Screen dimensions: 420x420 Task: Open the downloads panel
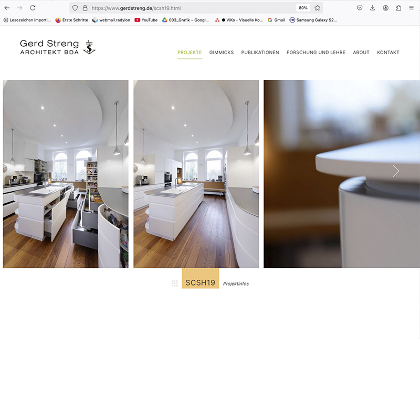pyautogui.click(x=372, y=8)
